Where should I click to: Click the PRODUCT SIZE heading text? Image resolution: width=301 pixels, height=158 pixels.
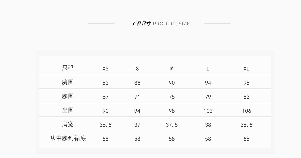click(171, 24)
